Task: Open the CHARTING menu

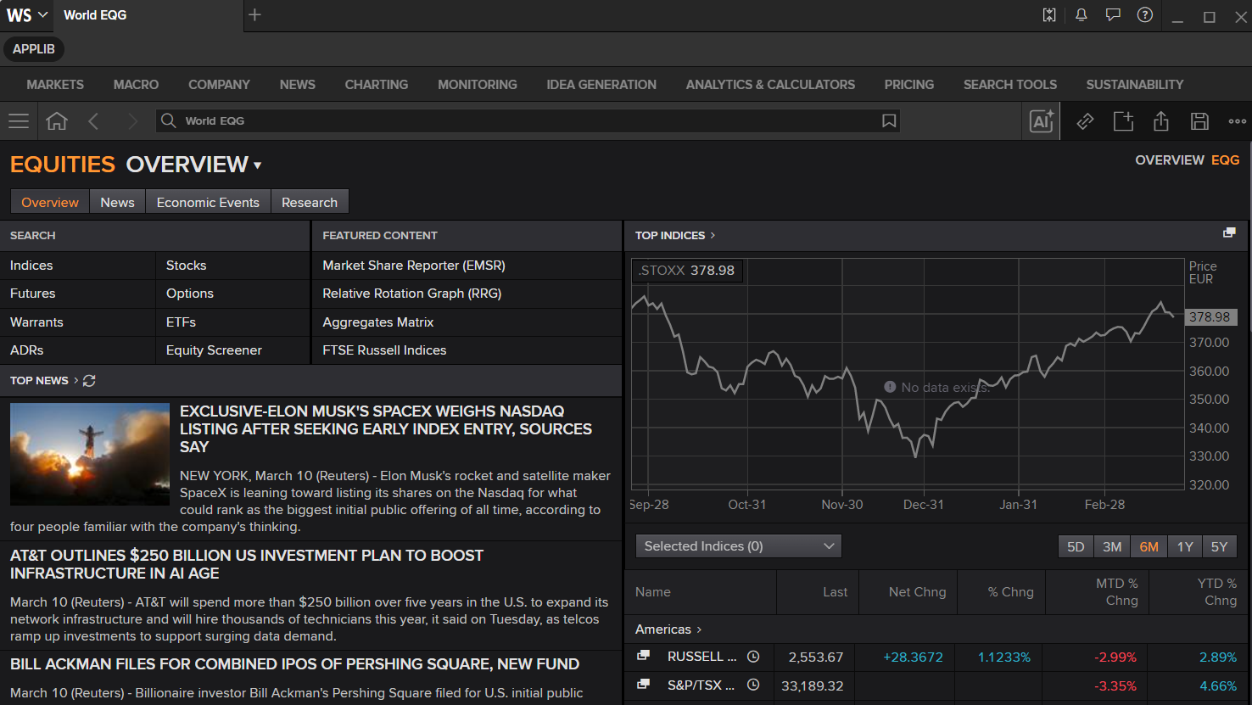Action: coord(377,85)
